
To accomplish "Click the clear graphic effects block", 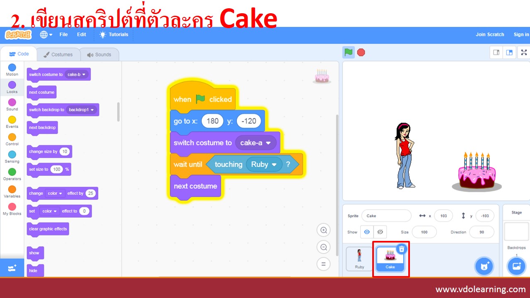I will point(48,229).
